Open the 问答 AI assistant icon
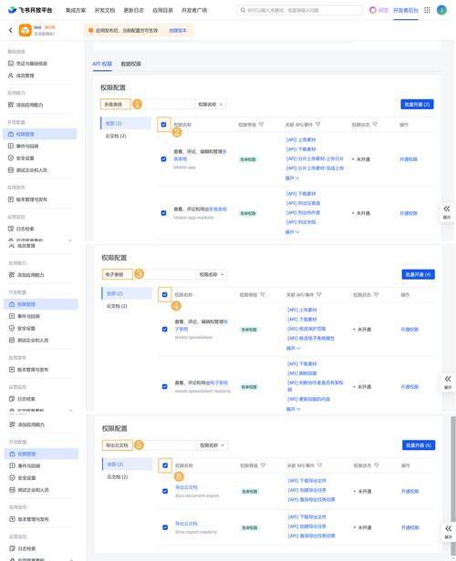456x561 pixels. [373, 10]
